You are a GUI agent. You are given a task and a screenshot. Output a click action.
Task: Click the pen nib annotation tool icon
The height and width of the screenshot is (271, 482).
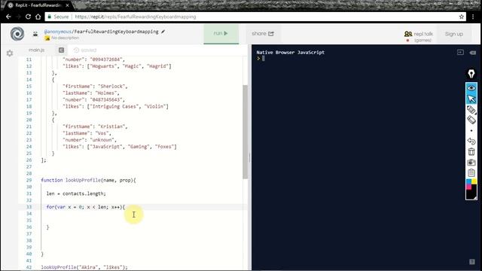tap(471, 74)
